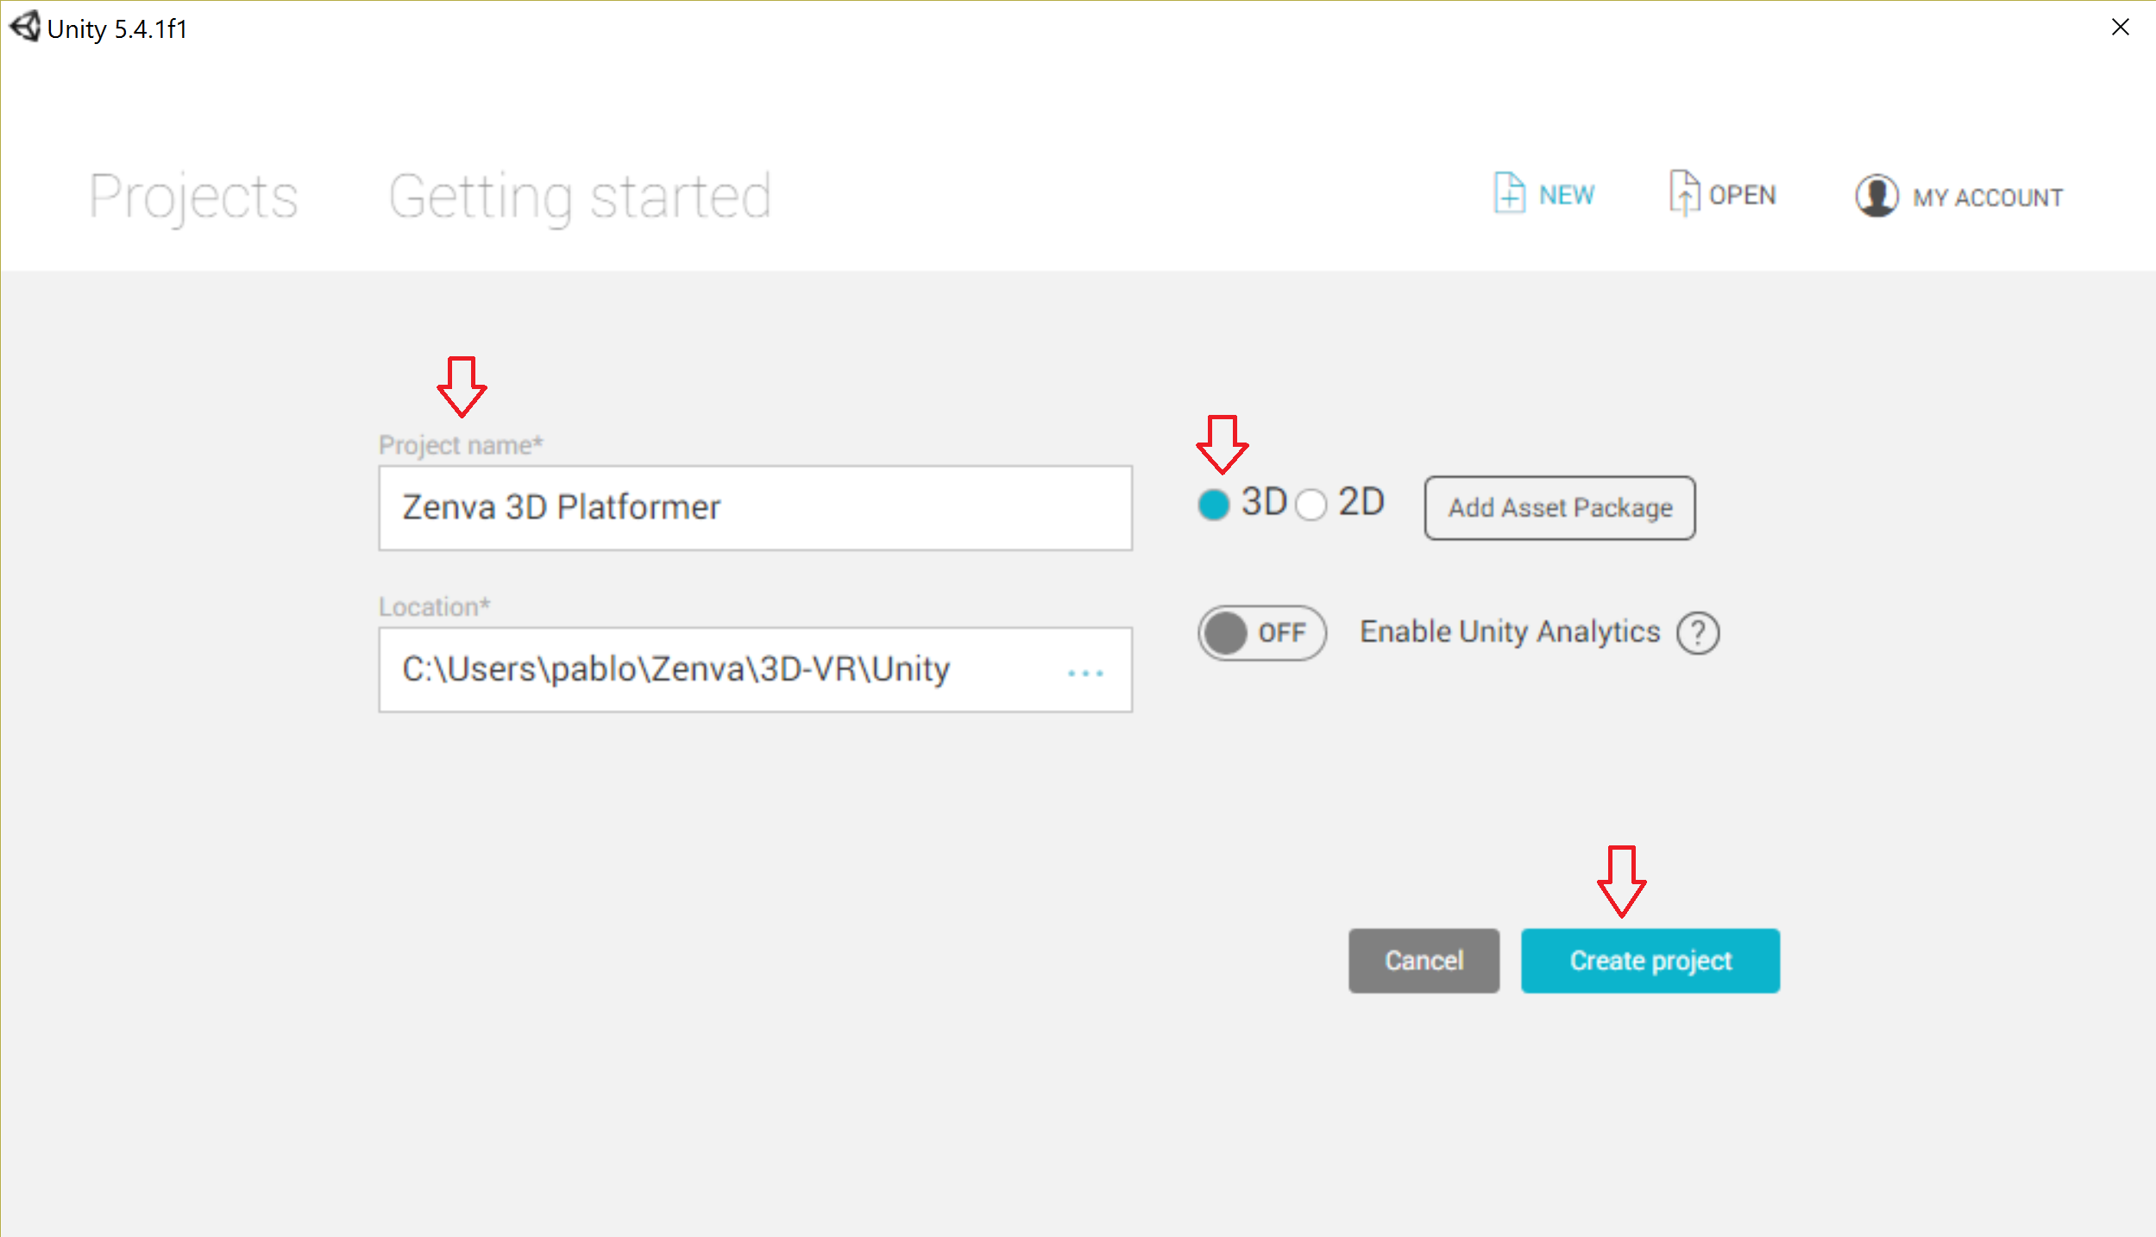Viewport: 2156px width, 1237px height.
Task: Click the Unity logo icon in title bar
Action: (x=24, y=27)
